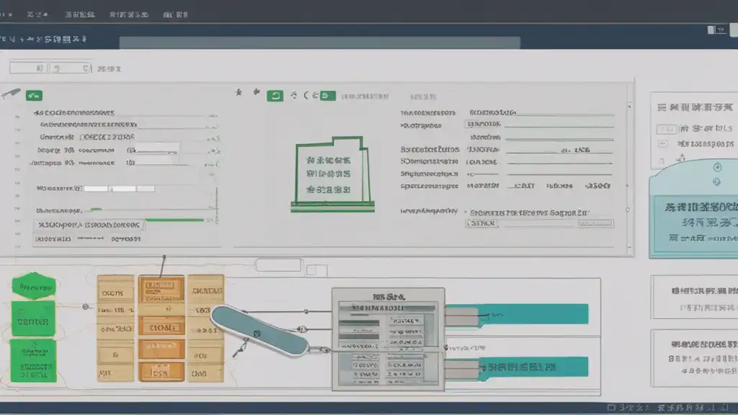The height and width of the screenshot is (415, 738).
Task: Open the large green folder graphic
Action: click(x=332, y=174)
